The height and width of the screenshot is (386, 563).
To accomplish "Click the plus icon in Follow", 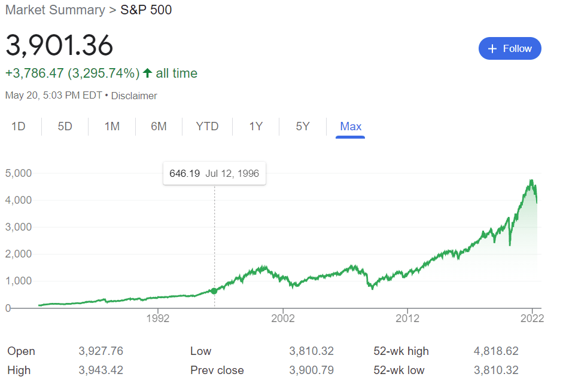I will [493, 48].
